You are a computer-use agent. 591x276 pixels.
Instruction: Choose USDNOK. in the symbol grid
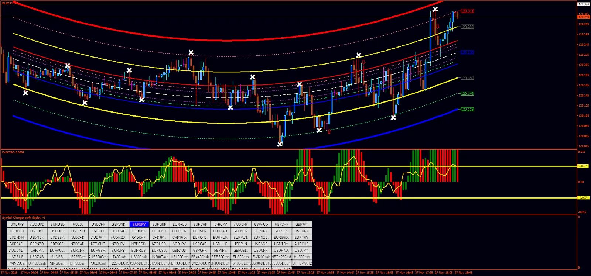point(37,237)
